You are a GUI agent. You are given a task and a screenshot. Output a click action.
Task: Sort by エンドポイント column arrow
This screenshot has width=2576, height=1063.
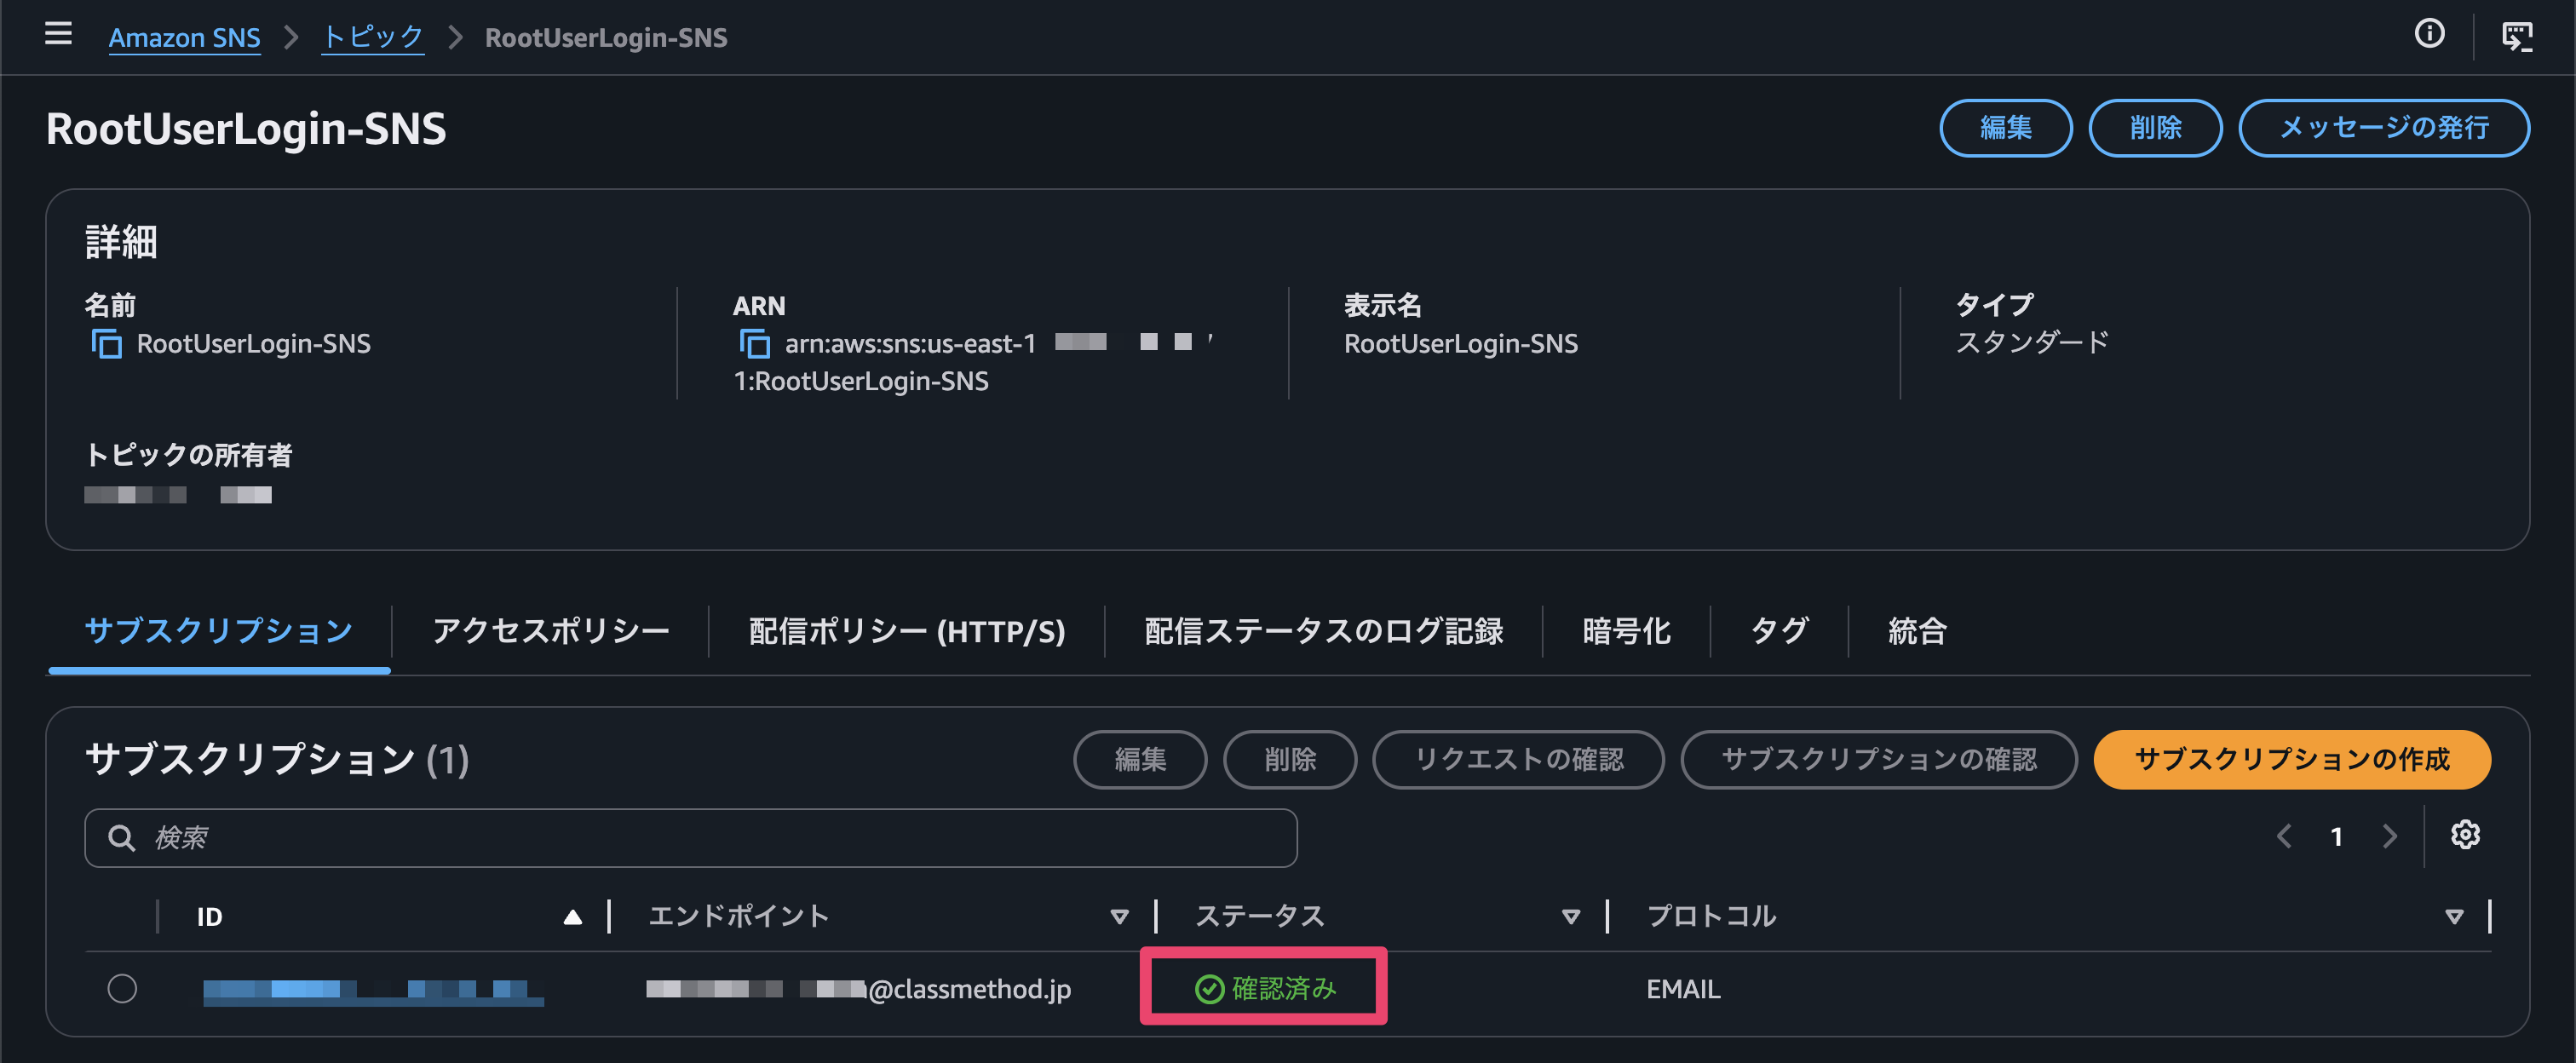(x=1119, y=917)
